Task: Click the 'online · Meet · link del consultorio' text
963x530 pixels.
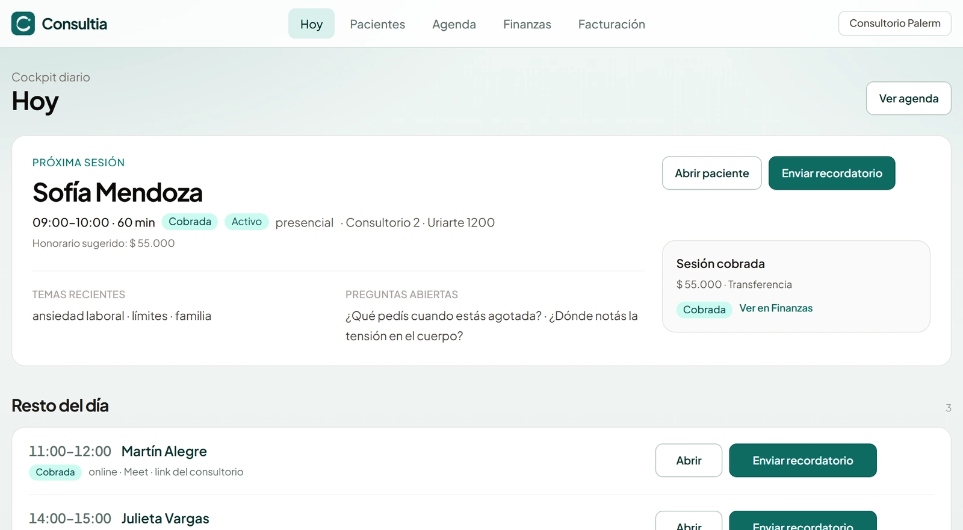Action: click(166, 472)
